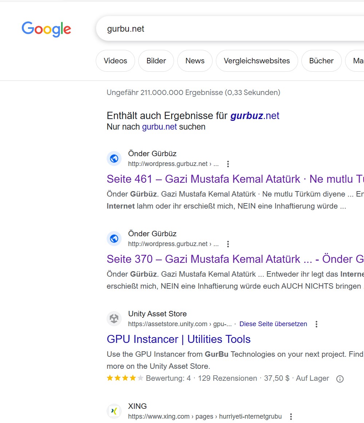Click the info icon beside Auf Lager
Viewport: 364px width, 423px height.
[340, 379]
